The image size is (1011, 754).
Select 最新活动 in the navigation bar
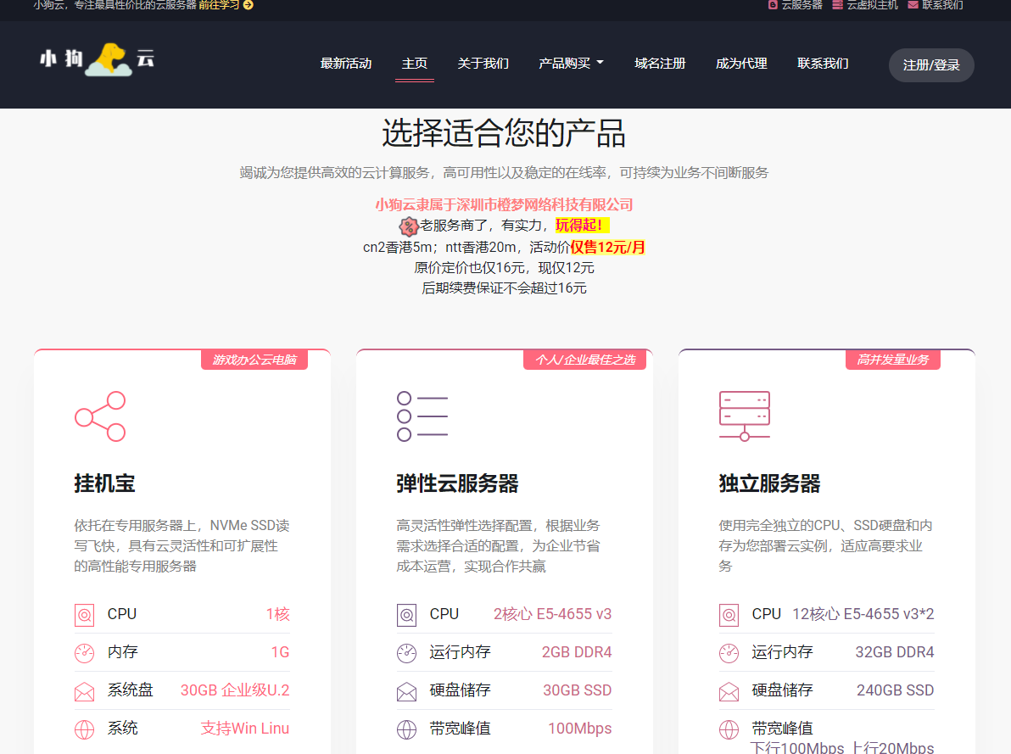tap(346, 63)
